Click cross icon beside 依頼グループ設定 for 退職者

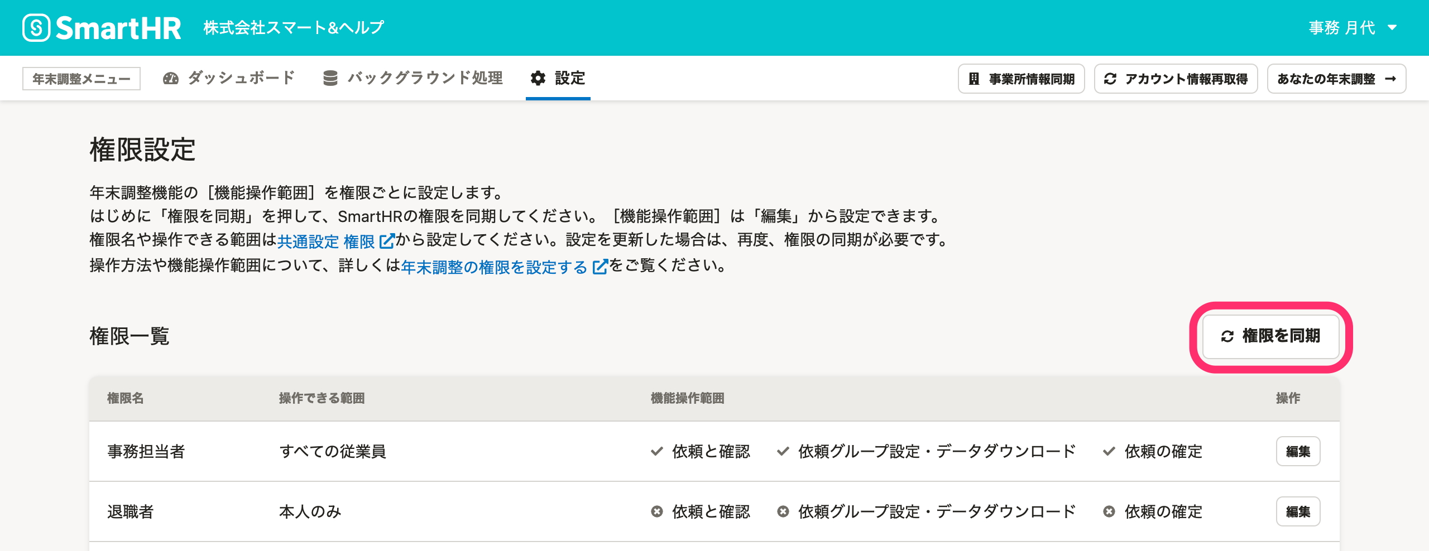(783, 511)
